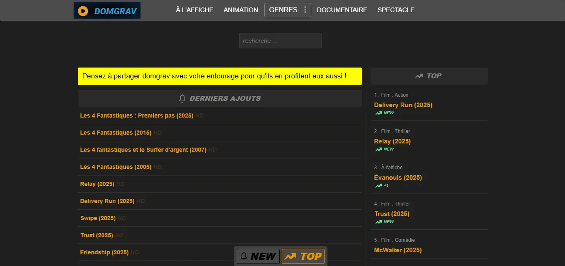
Task: Open McWalter (2025) in TOP ranking
Action: pyautogui.click(x=397, y=250)
